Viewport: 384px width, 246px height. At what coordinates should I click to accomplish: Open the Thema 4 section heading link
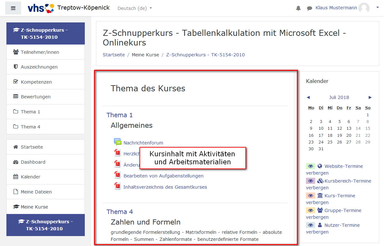[x=120, y=212]
